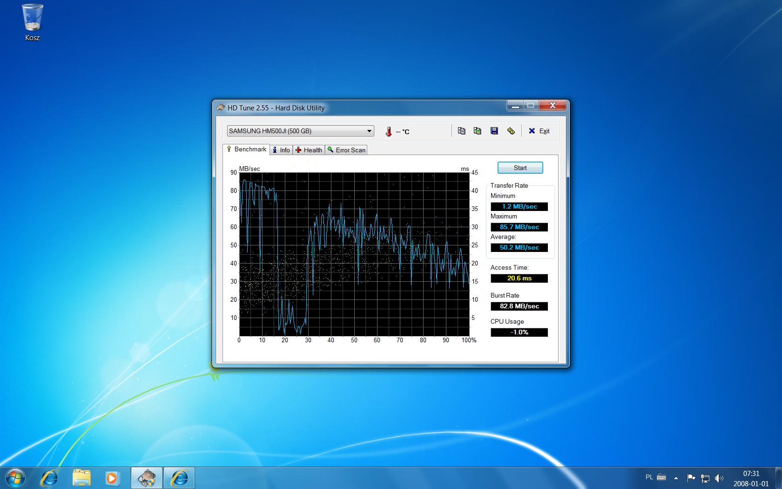Click the copy text to clipboard icon

coord(461,131)
